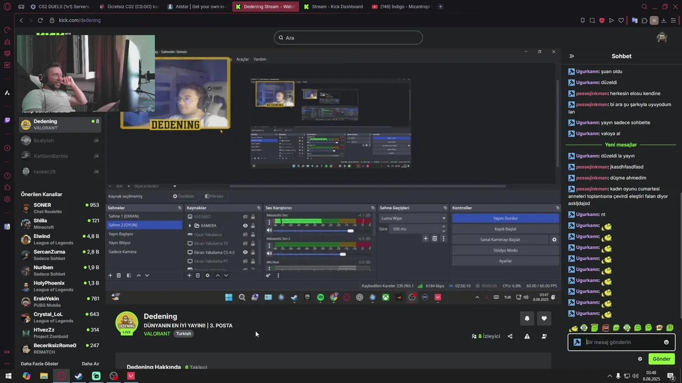The width and height of the screenshot is (682, 383).
Task: Toggle lock on the KAMERA source
Action: point(253,226)
